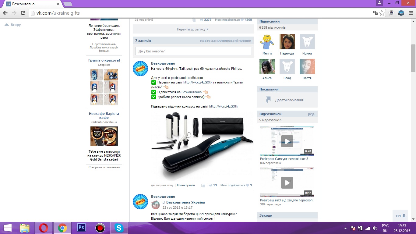Click the Відеозаписи section header
The width and height of the screenshot is (416, 234).
coord(270,114)
